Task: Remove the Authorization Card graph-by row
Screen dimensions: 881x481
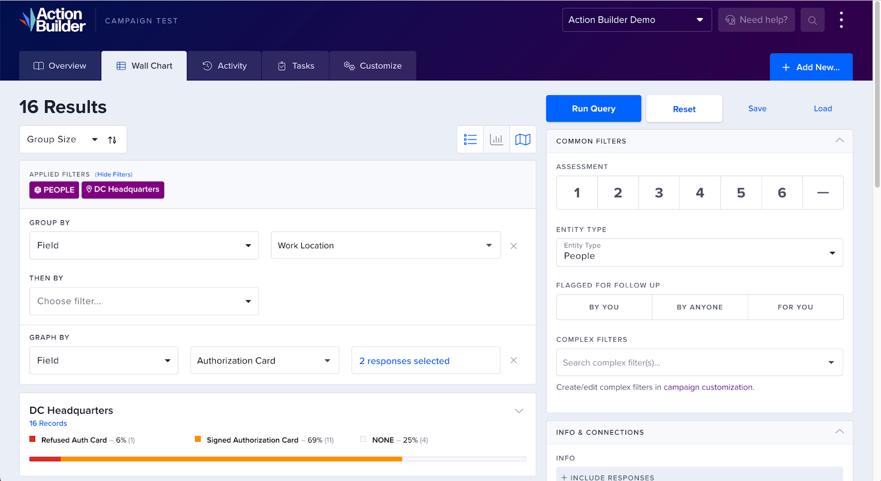Action: 514,360
